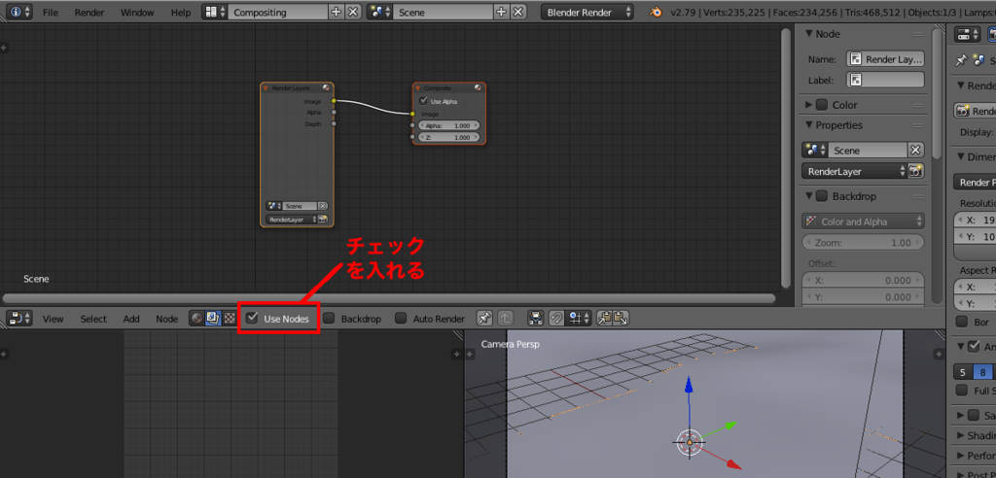Collapse the Composite node
Image resolution: width=996 pixels, height=478 pixels.
(417, 88)
